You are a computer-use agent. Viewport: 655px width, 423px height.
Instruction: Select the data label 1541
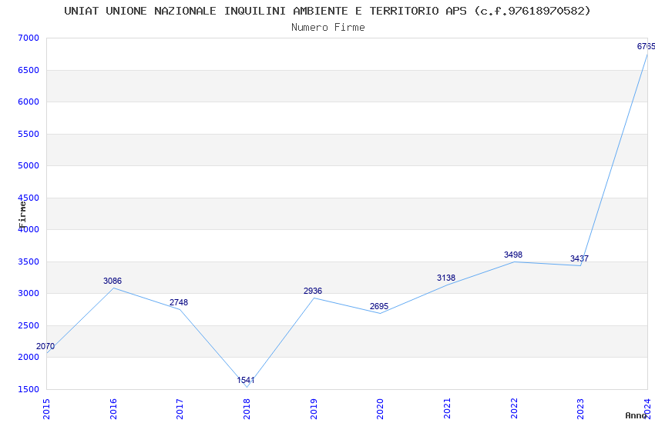[x=246, y=380]
